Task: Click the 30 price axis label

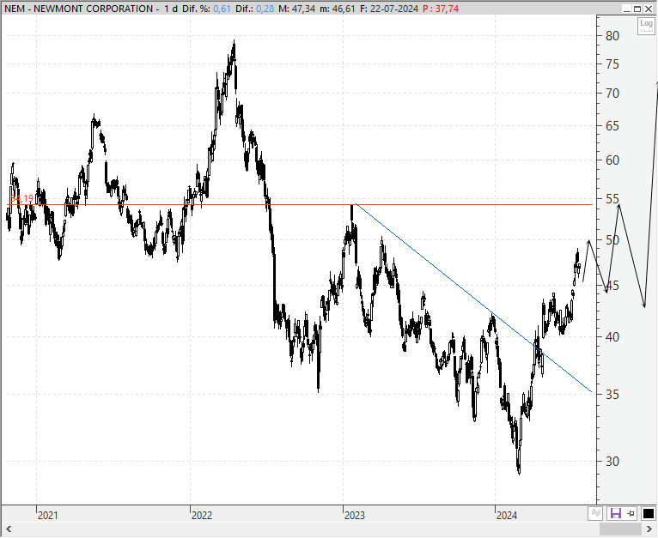Action: tap(612, 462)
